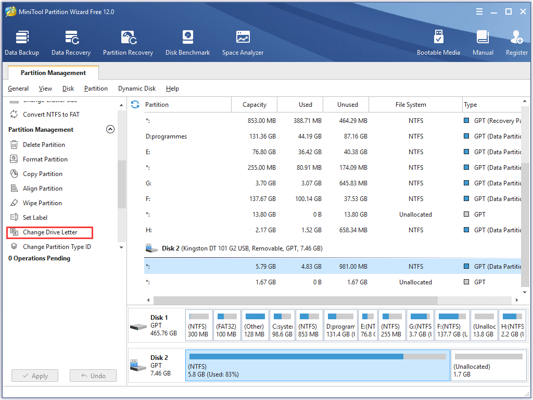Click Set Label option
533x400 pixels.
point(35,218)
